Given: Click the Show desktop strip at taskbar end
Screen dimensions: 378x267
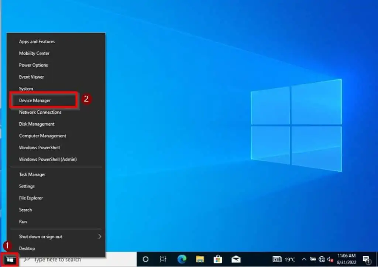Looking at the screenshot, I should [377, 260].
